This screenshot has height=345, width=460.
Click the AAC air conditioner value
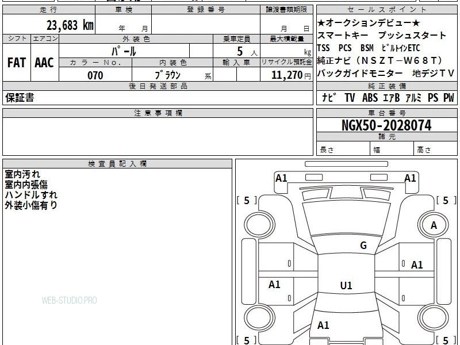click(44, 63)
